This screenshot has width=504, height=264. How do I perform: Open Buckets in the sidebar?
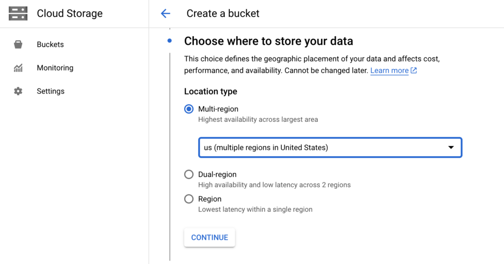click(50, 45)
